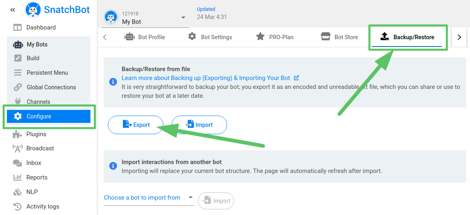Click the SnatchBot robot logo
Viewport: 470px width, 215px height.
pyautogui.click(x=33, y=10)
